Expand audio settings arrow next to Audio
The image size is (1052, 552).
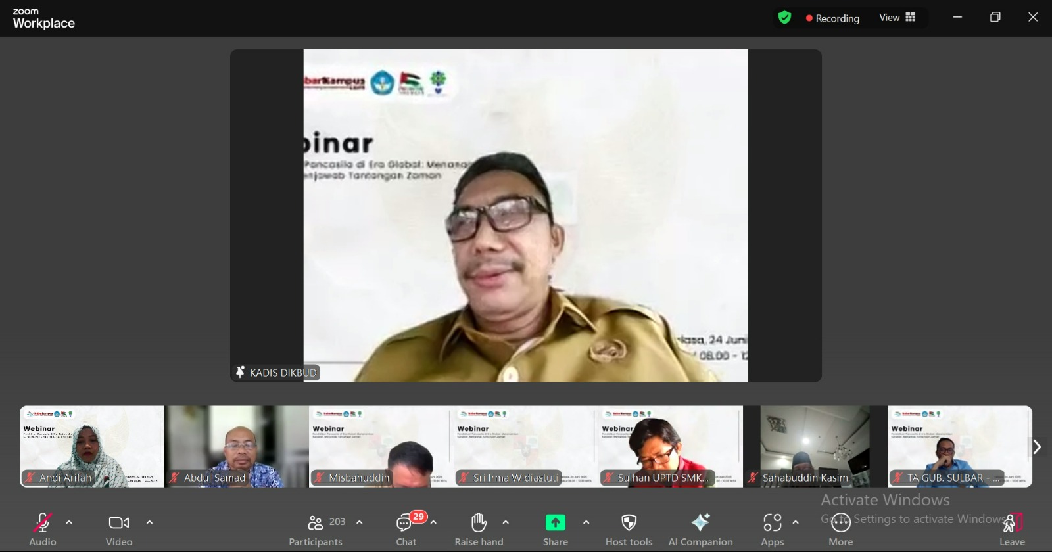click(x=69, y=522)
